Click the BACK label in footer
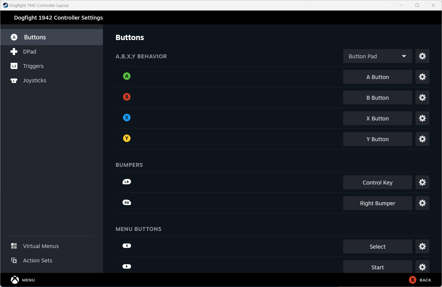The image size is (442, 287). (425, 280)
